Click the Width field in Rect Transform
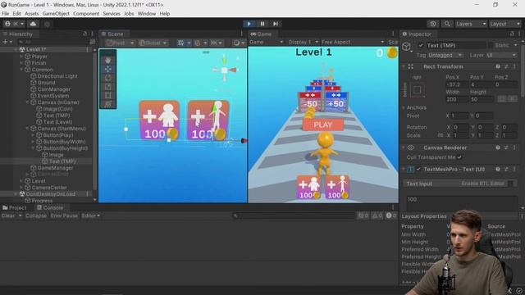Screen dimensions: 525x295 [x=457, y=99]
